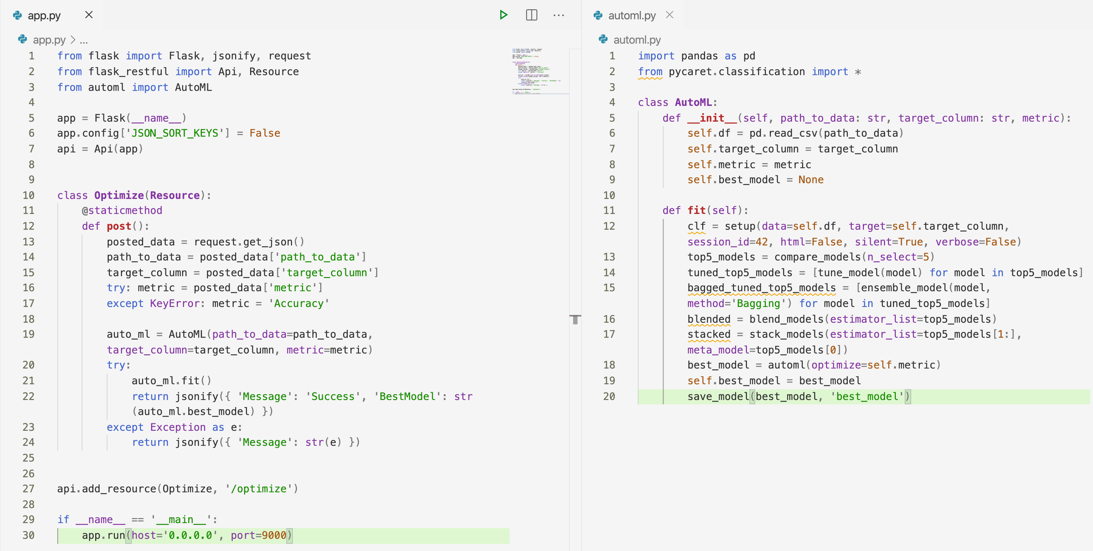Click Python icon in automl.py tab

[598, 16]
